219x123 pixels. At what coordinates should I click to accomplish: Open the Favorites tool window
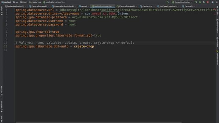click(x=1, y=107)
